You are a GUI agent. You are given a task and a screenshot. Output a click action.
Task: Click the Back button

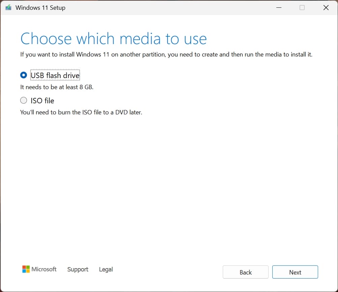pyautogui.click(x=245, y=272)
